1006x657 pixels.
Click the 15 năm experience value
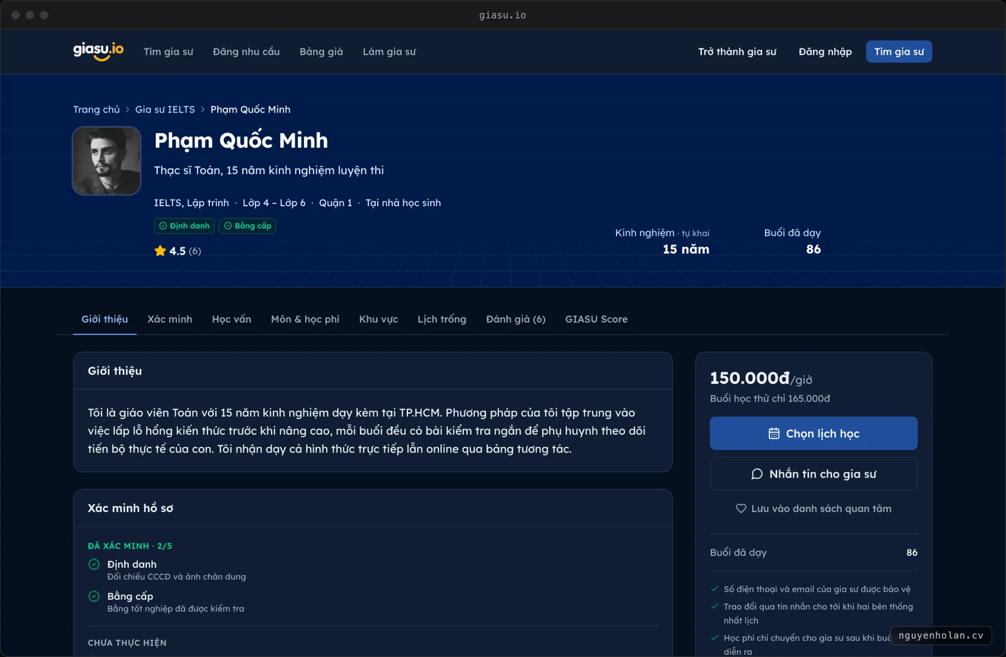click(686, 249)
